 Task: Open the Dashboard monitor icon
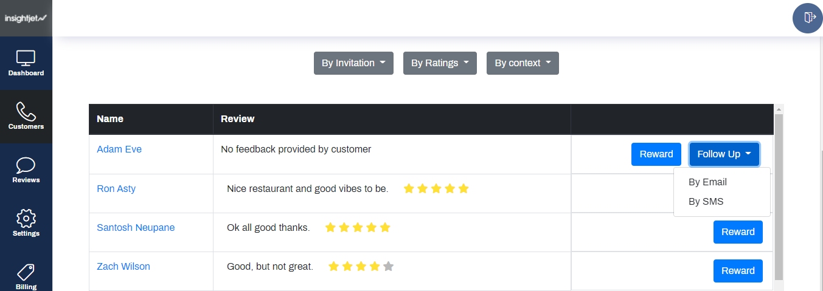pyautogui.click(x=26, y=58)
